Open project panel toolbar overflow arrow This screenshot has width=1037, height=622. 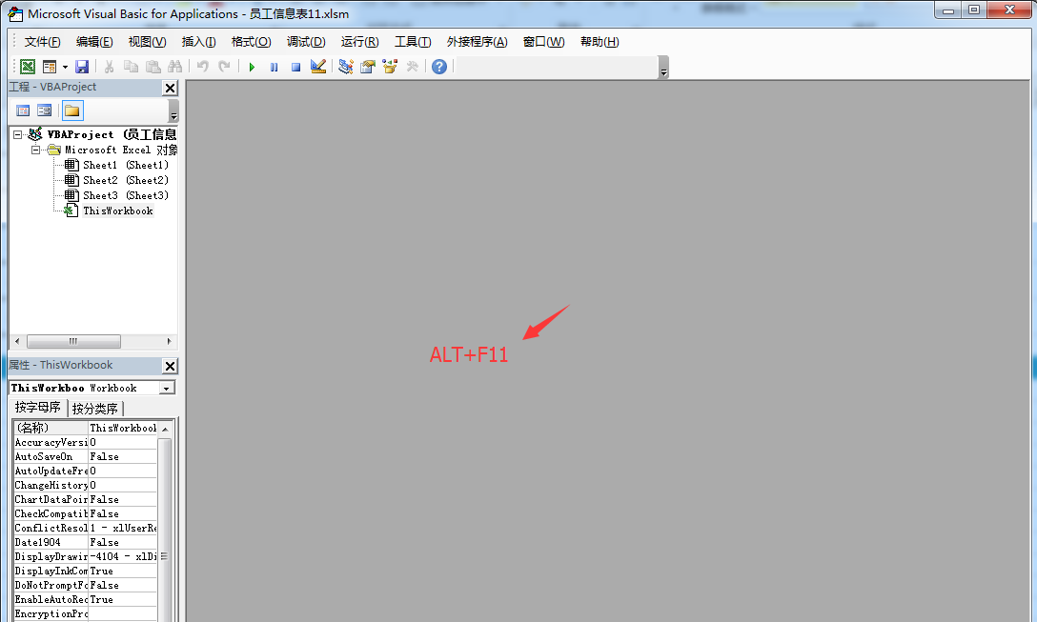coord(173,110)
